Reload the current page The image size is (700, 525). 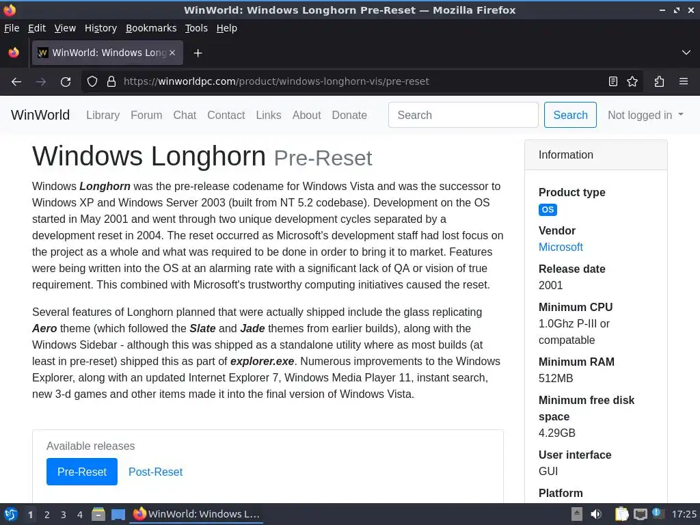[x=66, y=82]
